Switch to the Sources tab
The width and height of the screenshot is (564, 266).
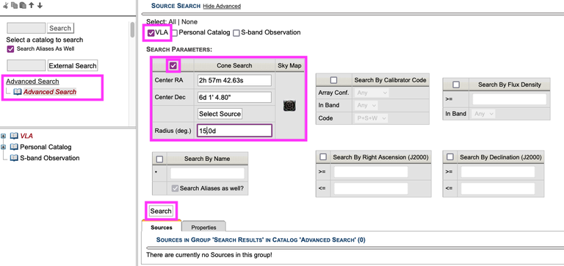(162, 228)
